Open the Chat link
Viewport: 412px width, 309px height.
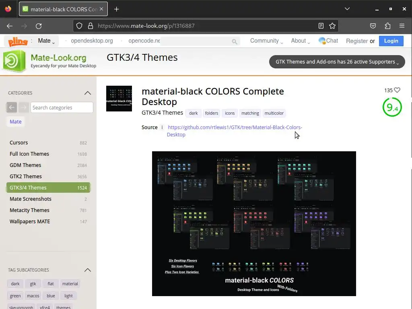pyautogui.click(x=328, y=41)
